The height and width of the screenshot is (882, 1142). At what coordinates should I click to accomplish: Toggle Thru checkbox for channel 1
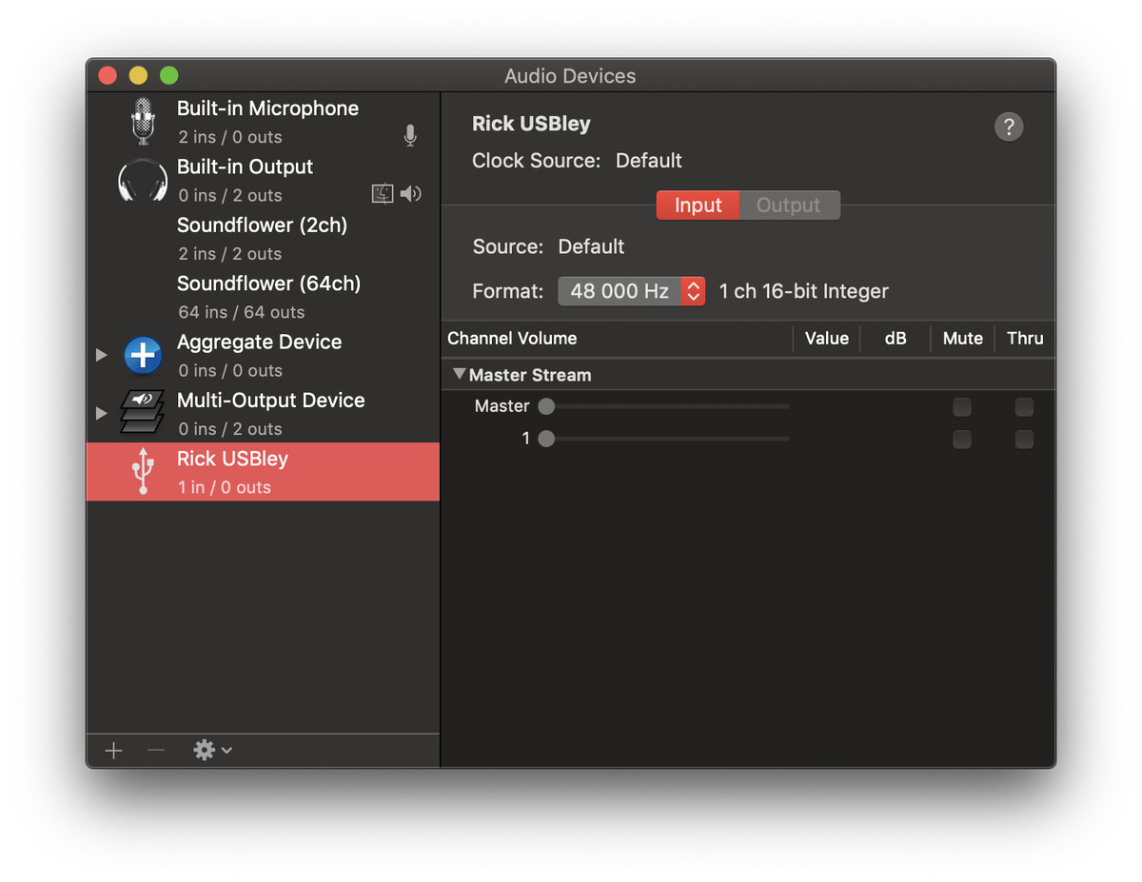1024,440
